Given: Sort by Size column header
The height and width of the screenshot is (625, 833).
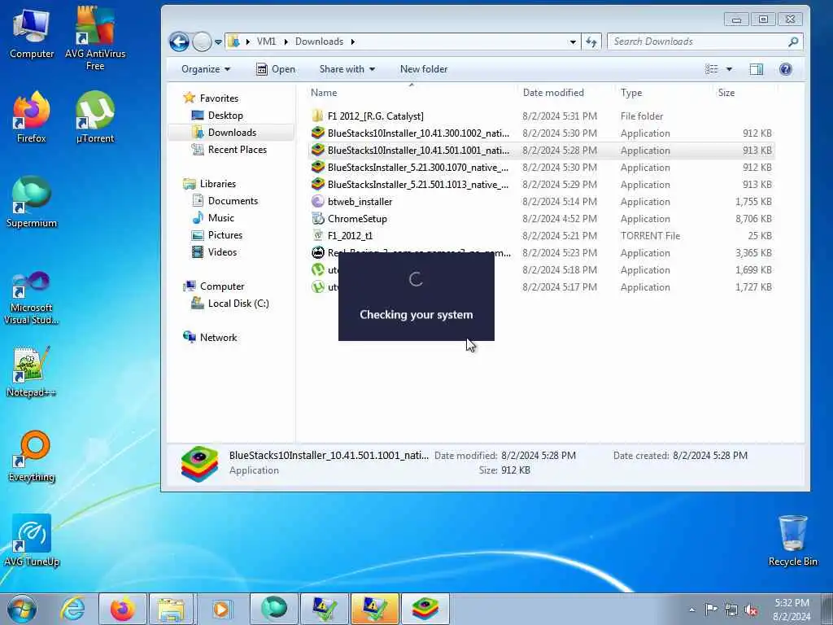Looking at the screenshot, I should click(x=726, y=93).
